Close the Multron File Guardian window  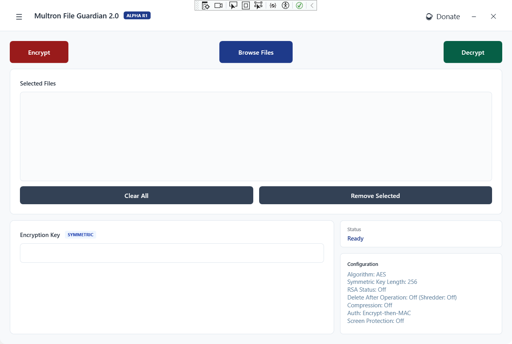pos(493,16)
